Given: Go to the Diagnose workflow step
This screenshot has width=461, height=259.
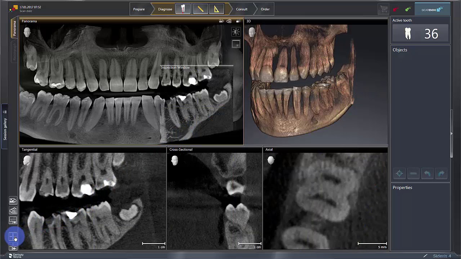Looking at the screenshot, I should pos(165,9).
